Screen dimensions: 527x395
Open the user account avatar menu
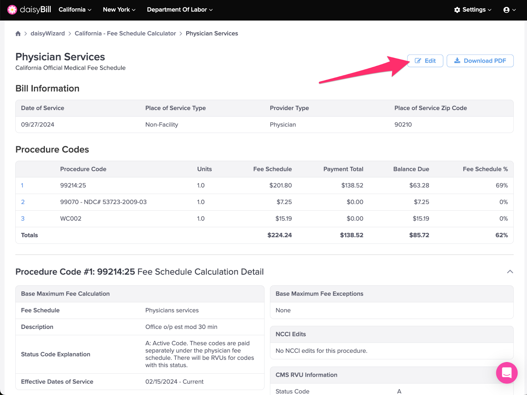(x=509, y=10)
